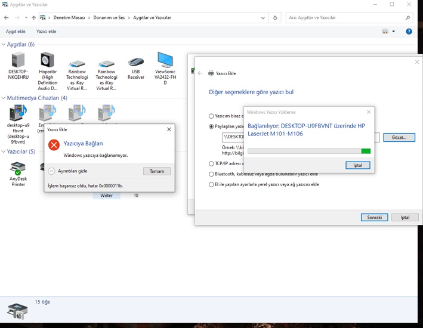
Task: Click the help question mark icon
Action: click(x=409, y=31)
